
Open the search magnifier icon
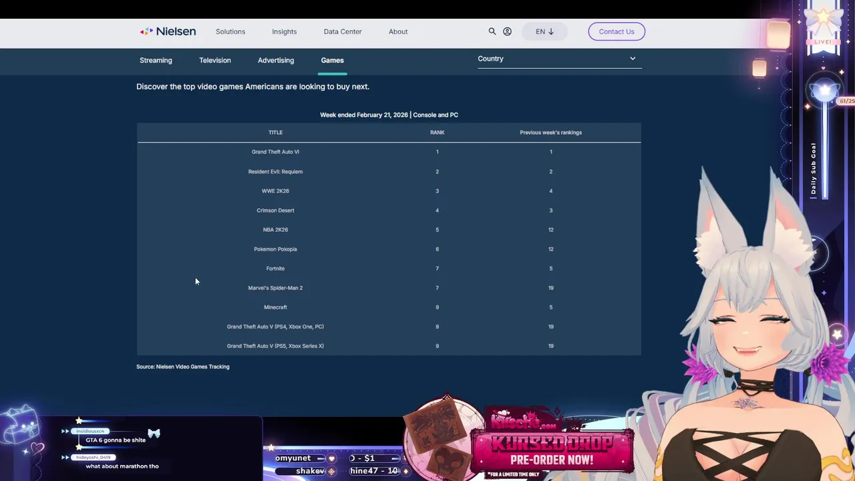pyautogui.click(x=492, y=31)
